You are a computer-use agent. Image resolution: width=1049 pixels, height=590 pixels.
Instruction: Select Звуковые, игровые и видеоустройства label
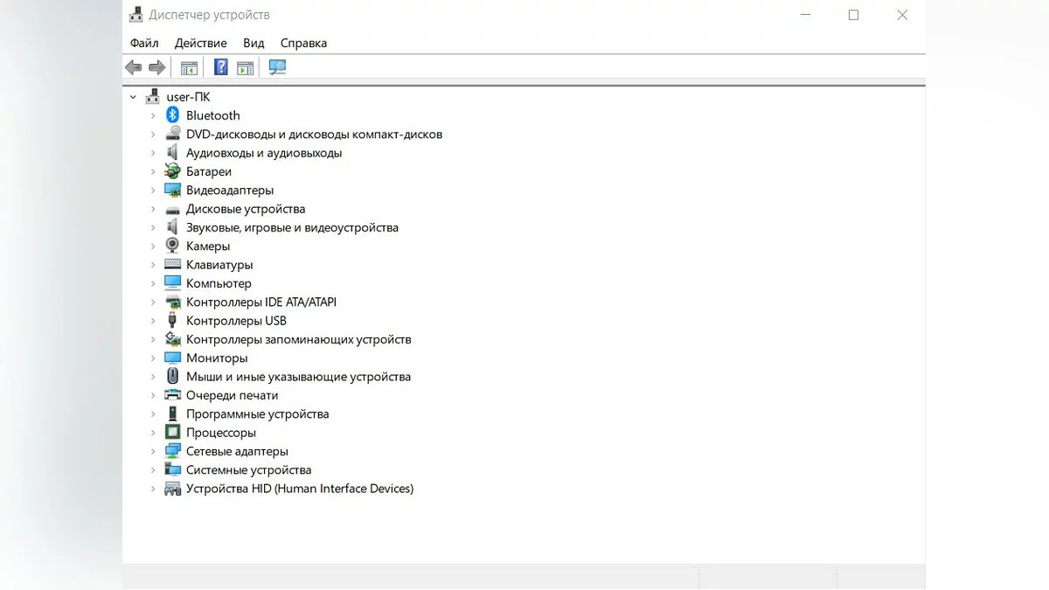click(292, 227)
